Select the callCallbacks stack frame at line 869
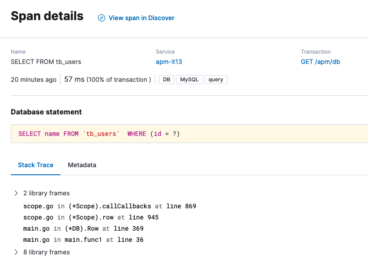Viewport: 368px width, 270px height. coord(110,206)
